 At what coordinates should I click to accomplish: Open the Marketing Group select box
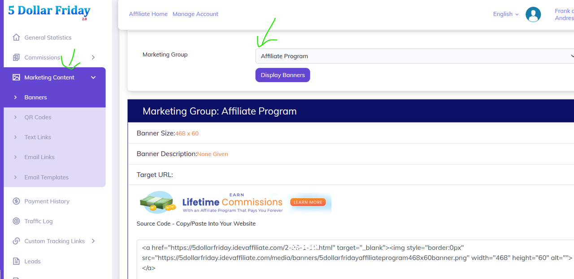tap(415, 56)
